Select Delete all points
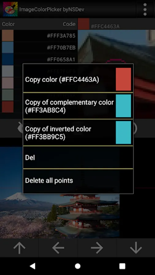Image resolution: width=155 pixels, height=275 pixels. tap(78, 181)
